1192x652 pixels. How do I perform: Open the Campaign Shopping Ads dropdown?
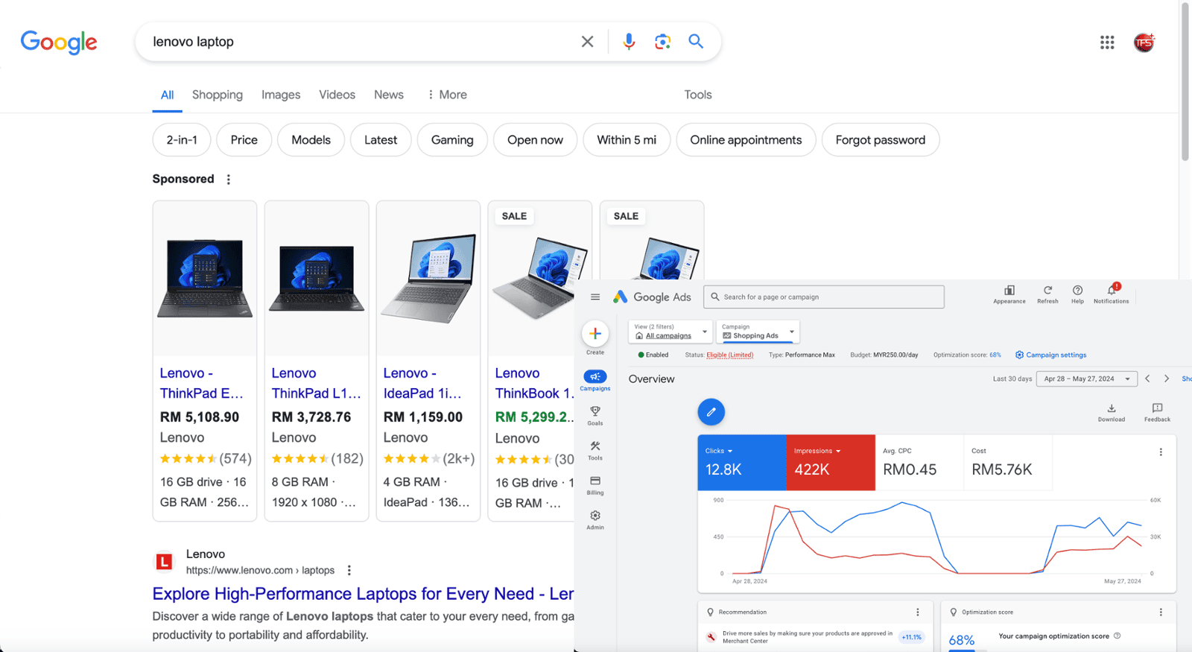point(758,332)
